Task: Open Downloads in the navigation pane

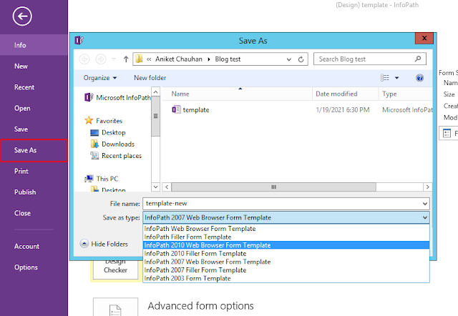Action: 112,144
